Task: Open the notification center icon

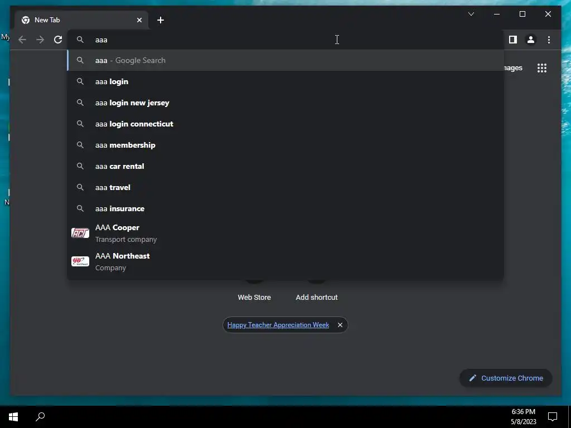Action: click(x=553, y=417)
